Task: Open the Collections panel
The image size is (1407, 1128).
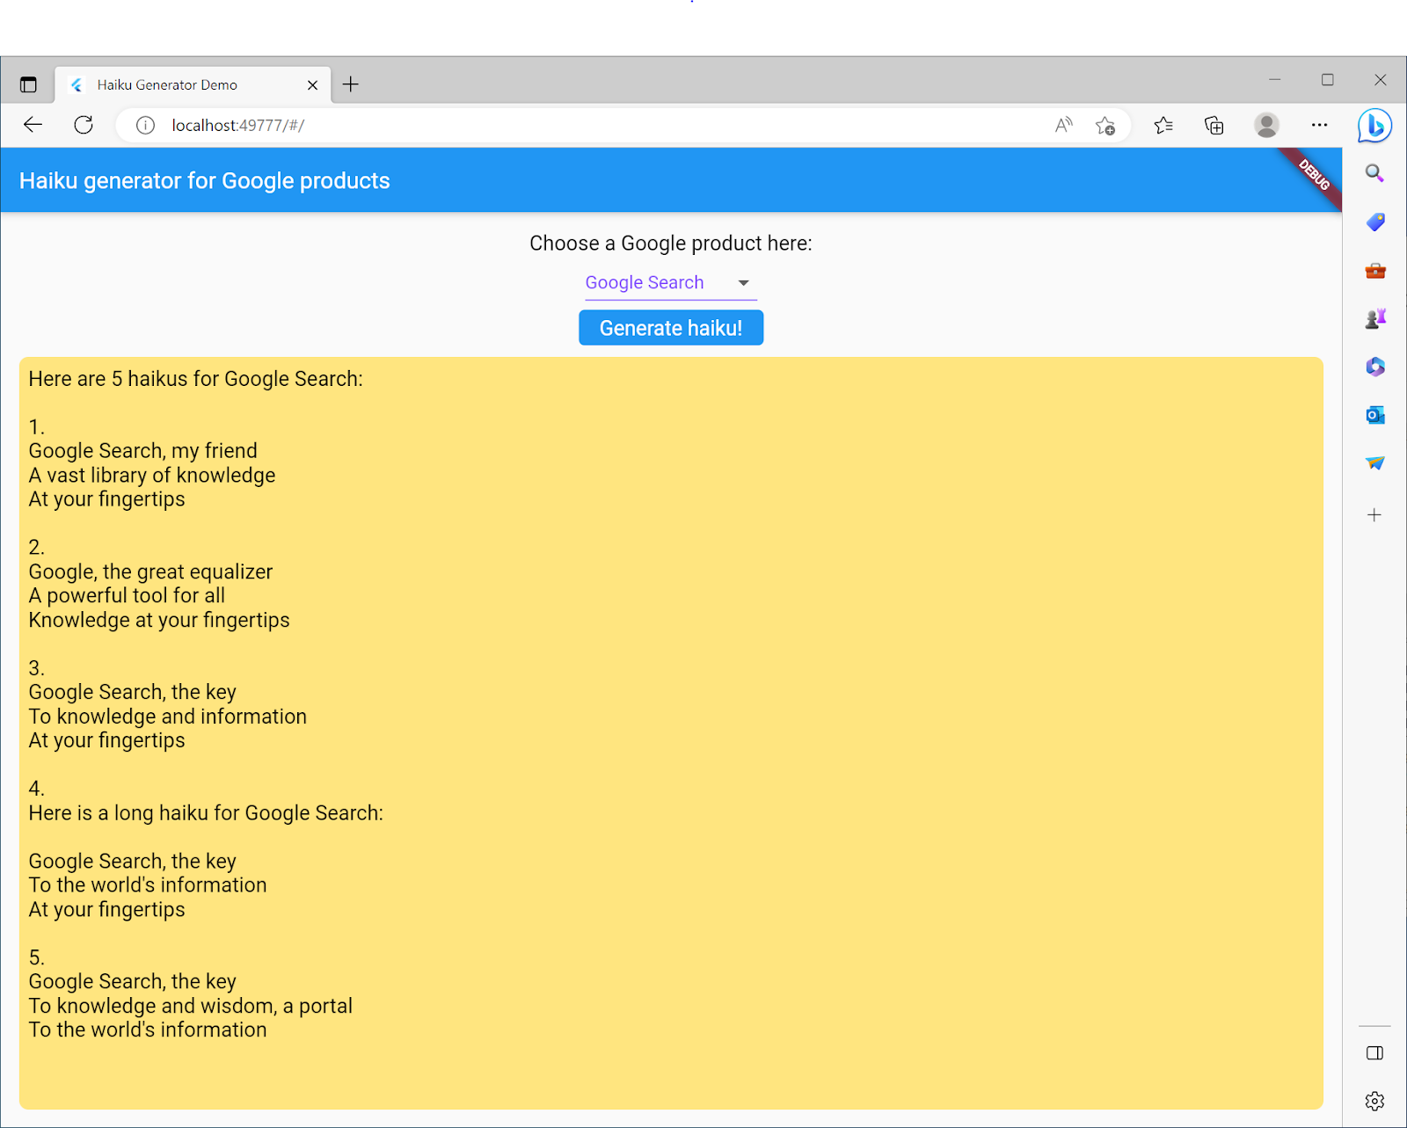Action: point(1214,125)
